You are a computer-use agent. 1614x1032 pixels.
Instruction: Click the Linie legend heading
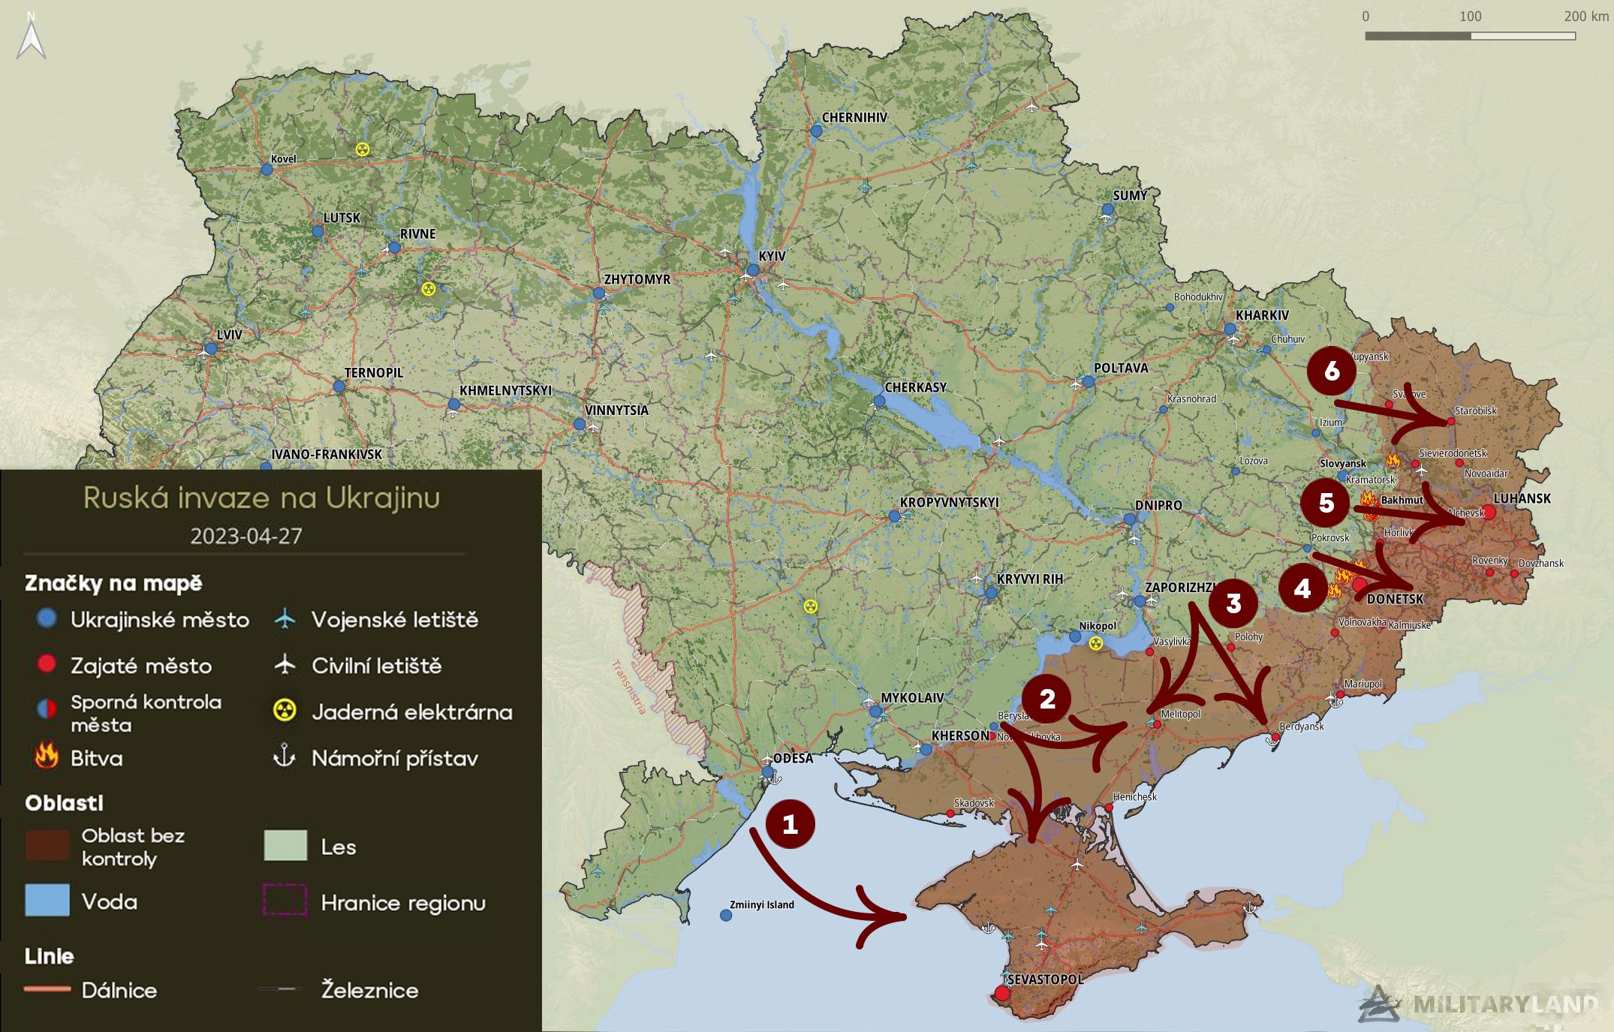click(50, 956)
